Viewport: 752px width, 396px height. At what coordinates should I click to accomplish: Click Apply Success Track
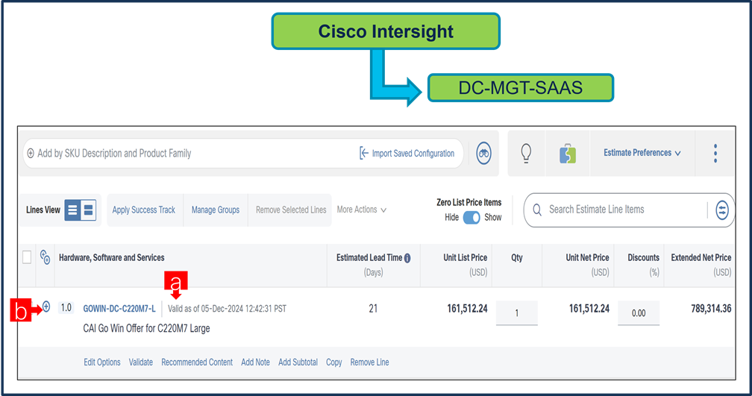pyautogui.click(x=144, y=210)
